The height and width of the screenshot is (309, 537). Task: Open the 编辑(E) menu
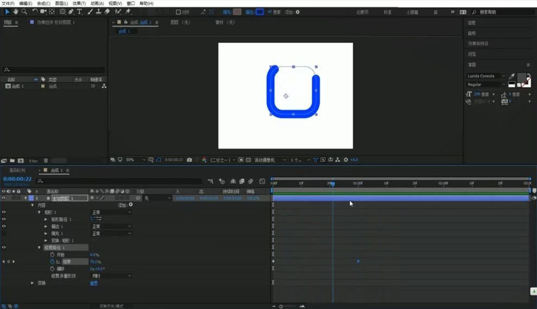point(25,3)
